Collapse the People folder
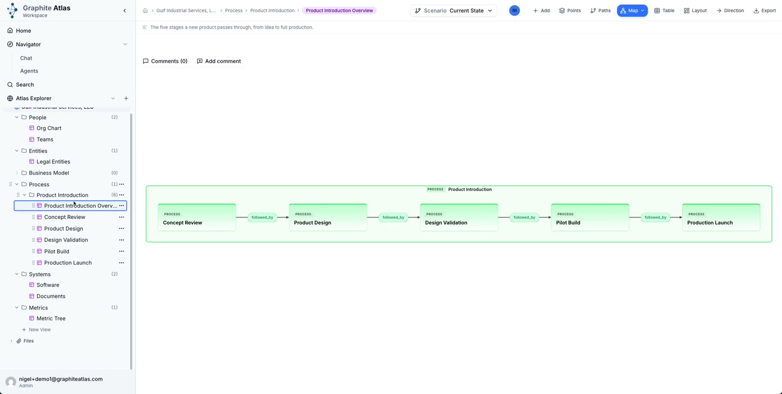The height and width of the screenshot is (394, 782). coord(17,118)
